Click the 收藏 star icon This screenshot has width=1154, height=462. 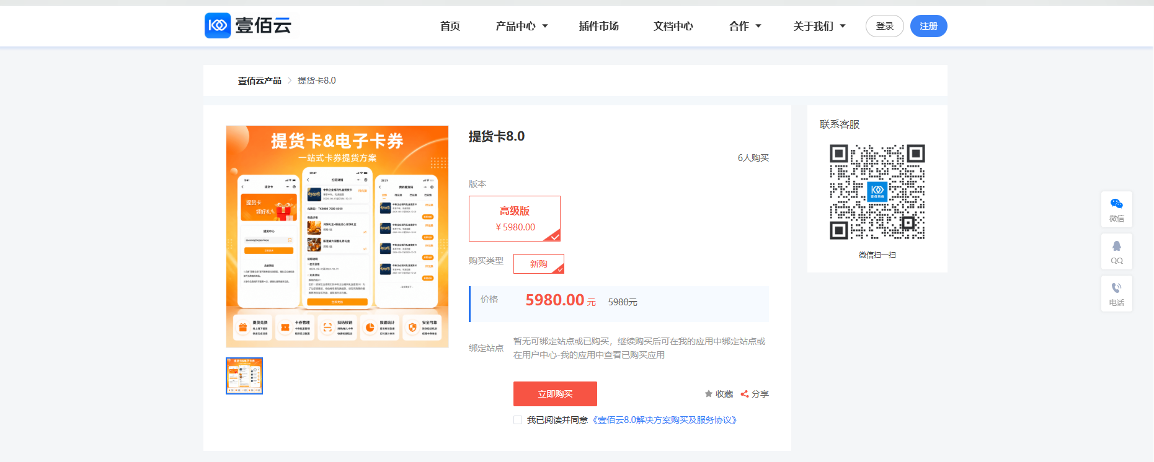point(709,394)
